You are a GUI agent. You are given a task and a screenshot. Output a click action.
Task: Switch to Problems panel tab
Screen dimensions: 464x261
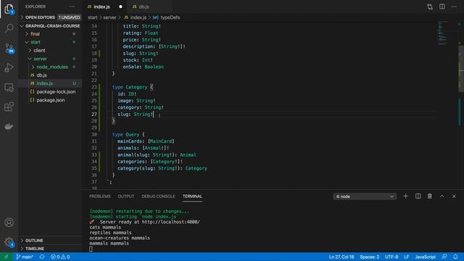point(100,196)
